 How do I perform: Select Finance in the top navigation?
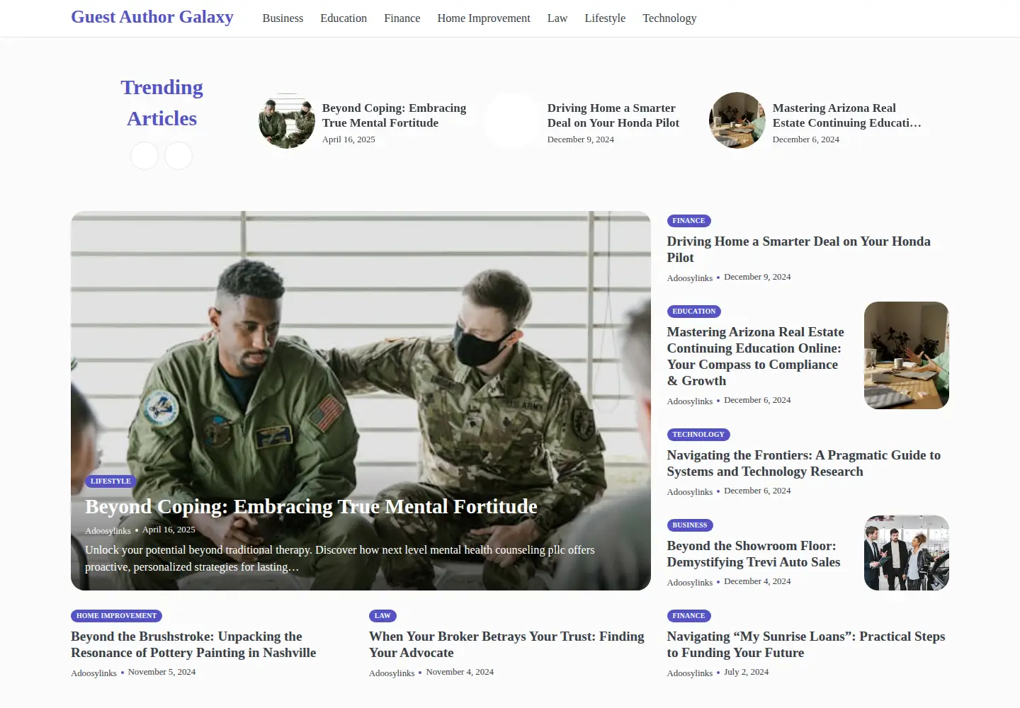click(x=402, y=18)
